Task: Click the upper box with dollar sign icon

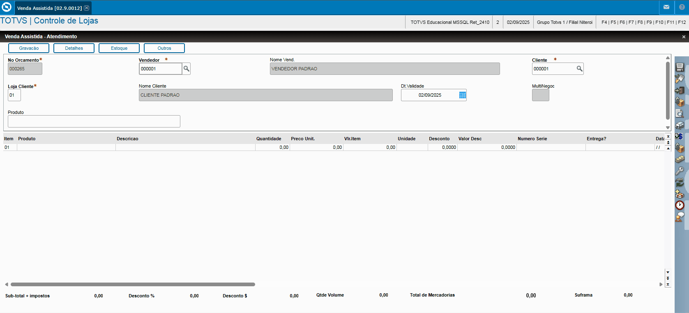Action: (x=680, y=102)
